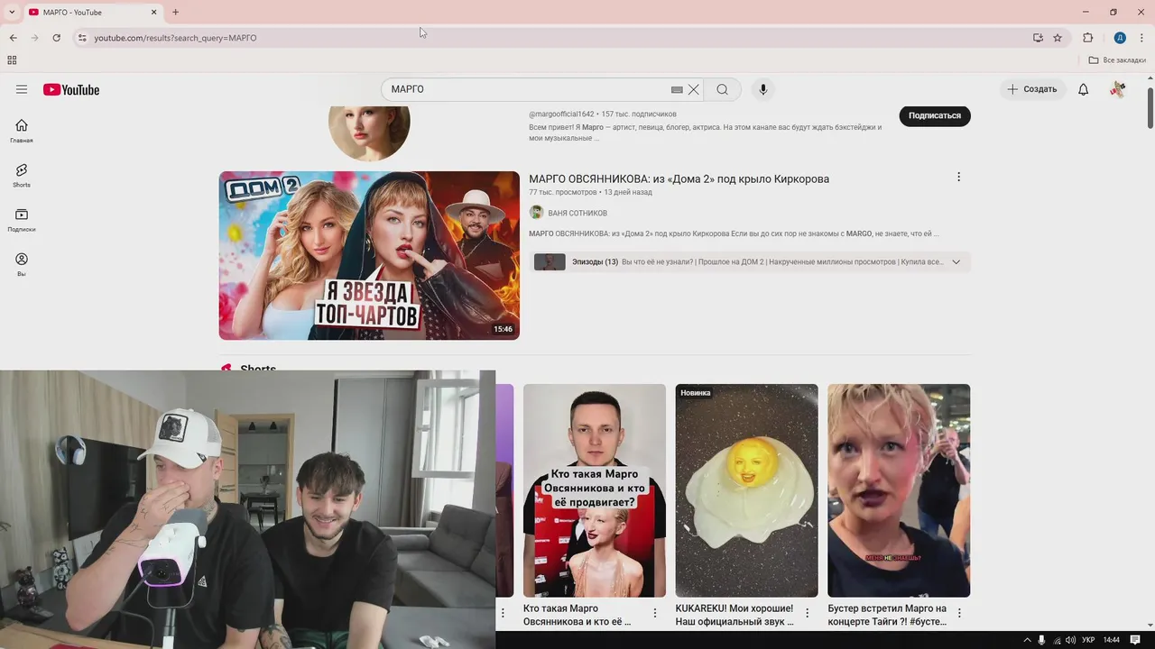
Task: Click the magnifier search button
Action: coord(722,89)
